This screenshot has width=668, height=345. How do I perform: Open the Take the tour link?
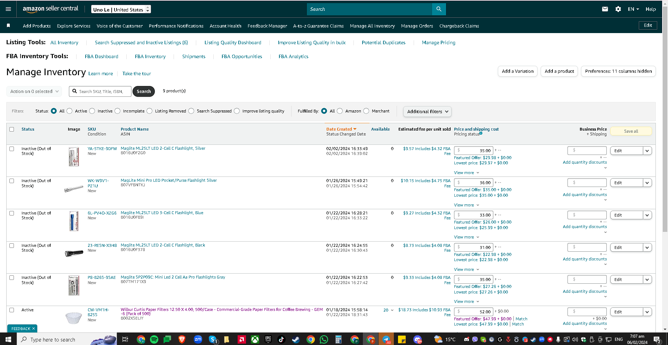coord(137,73)
